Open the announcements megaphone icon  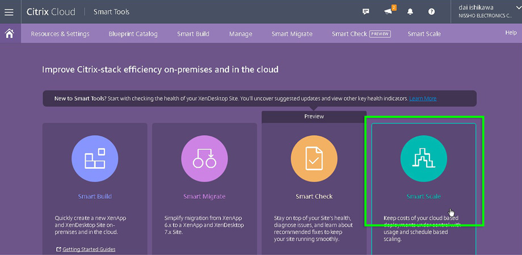(x=388, y=12)
